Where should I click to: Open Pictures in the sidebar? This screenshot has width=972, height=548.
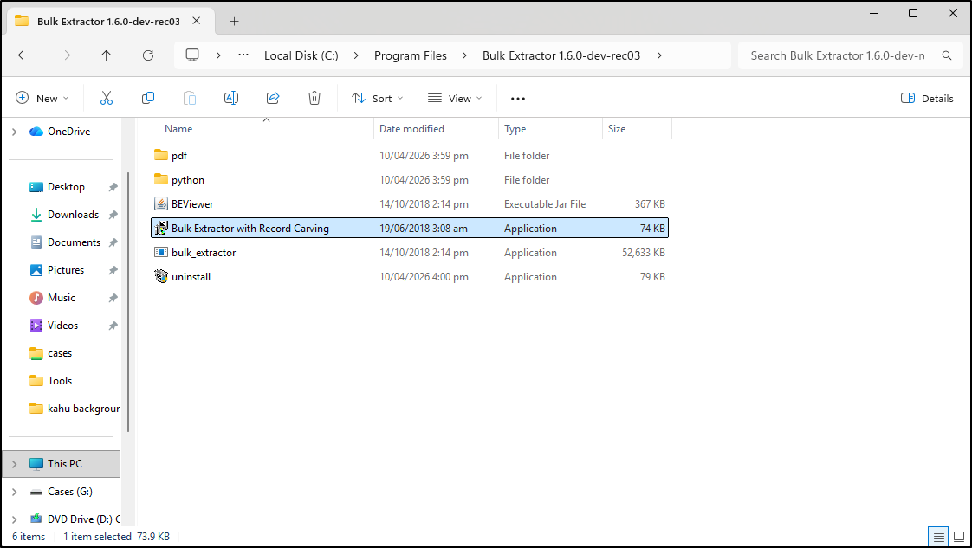[x=66, y=270]
